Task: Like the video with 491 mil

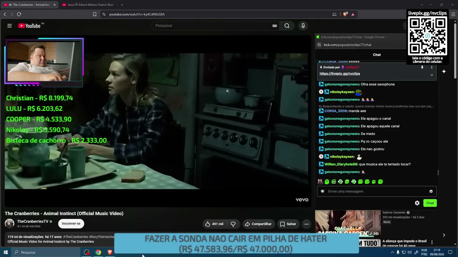Action: [x=214, y=224]
